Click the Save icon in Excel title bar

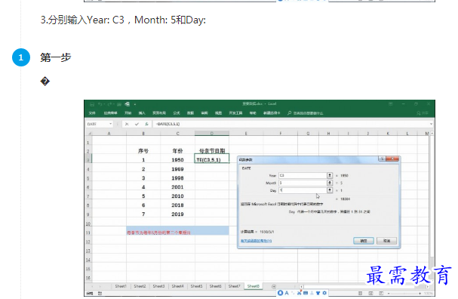coord(92,104)
